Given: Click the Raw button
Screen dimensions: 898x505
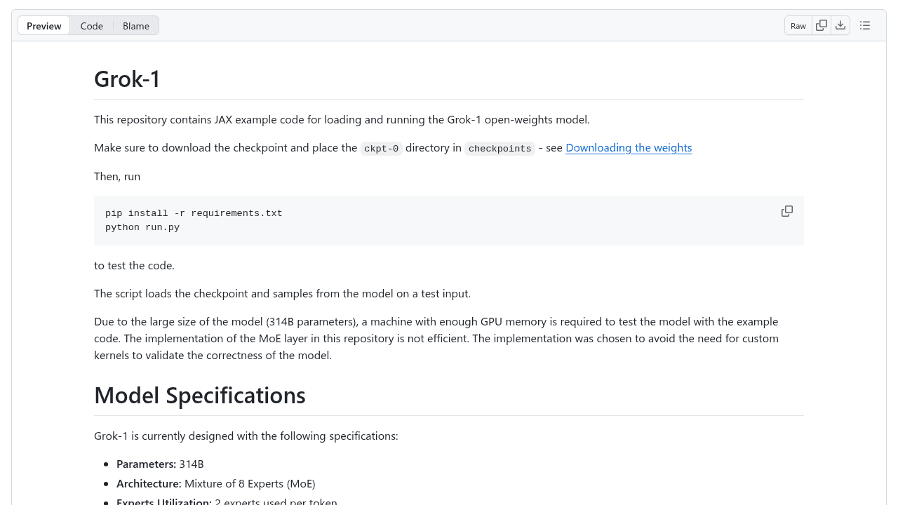Looking at the screenshot, I should click(x=798, y=25).
